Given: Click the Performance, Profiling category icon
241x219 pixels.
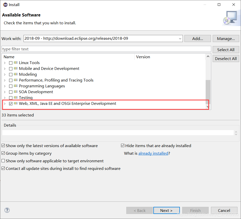Looking at the screenshot, I should tap(16, 80).
